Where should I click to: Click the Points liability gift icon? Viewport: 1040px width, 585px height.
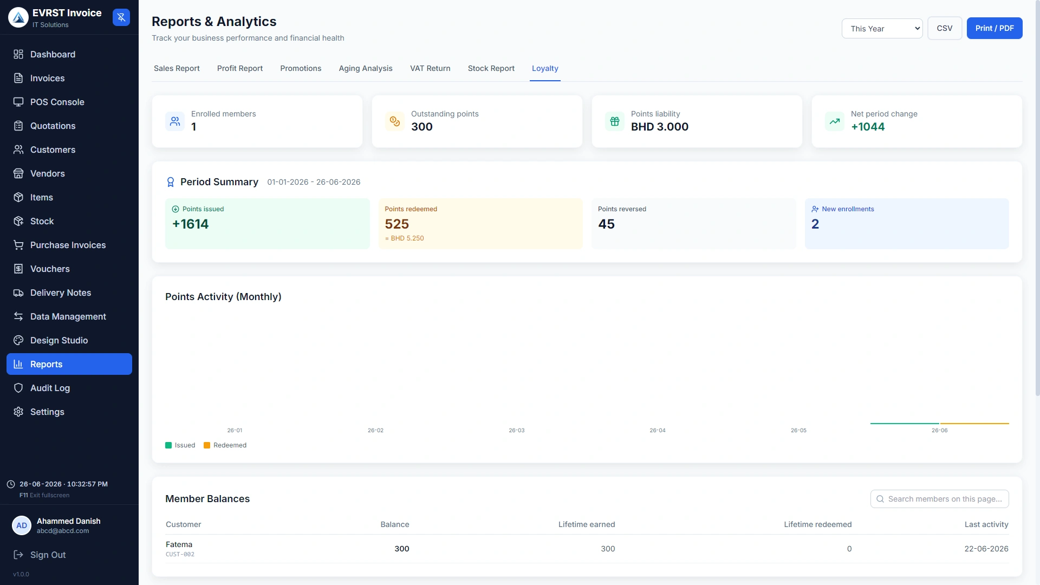(615, 121)
